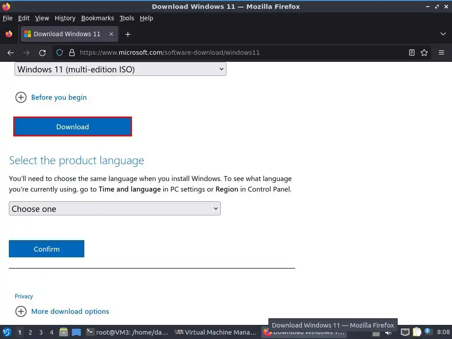Switch to workspace 3
This screenshot has width=452, height=339.
(x=41, y=332)
